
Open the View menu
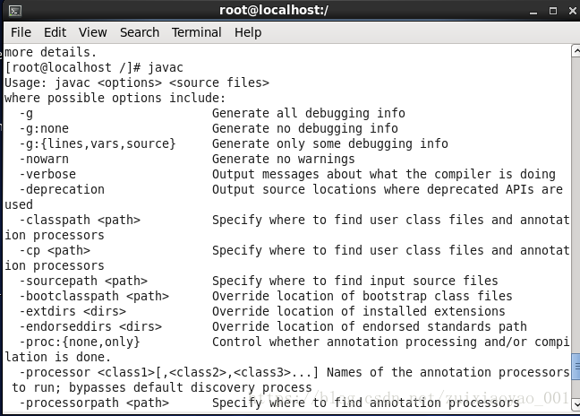pyautogui.click(x=92, y=32)
